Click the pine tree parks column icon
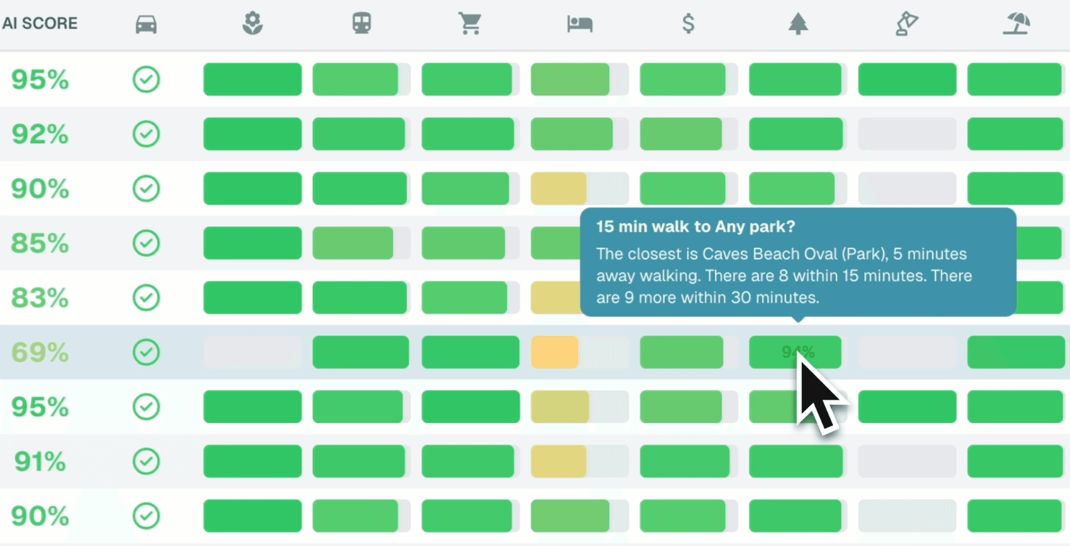Viewport: 1070px width, 546px height. click(x=797, y=23)
